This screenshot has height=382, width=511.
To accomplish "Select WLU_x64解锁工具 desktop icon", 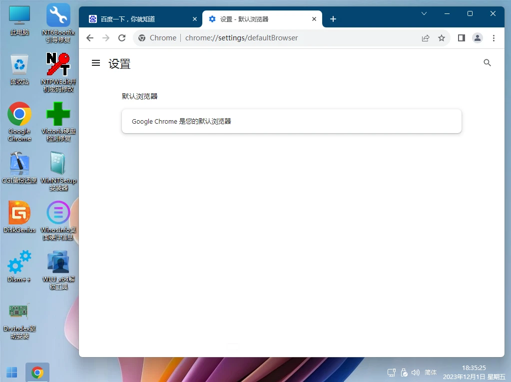I will click(x=58, y=270).
